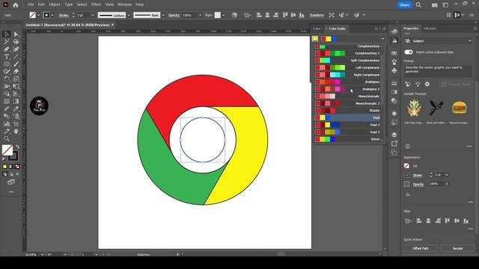Open Edit Toolbar three dots
479x269 pixels.
click(x=11, y=192)
